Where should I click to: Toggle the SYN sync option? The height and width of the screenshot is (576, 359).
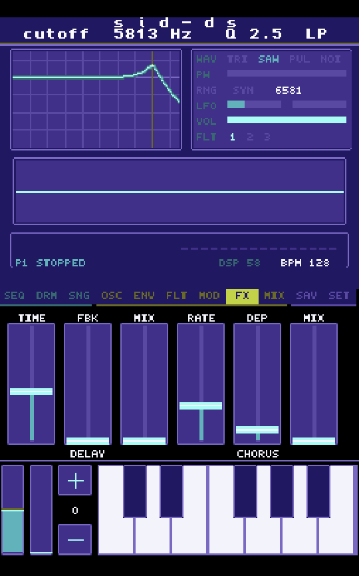[x=243, y=91]
